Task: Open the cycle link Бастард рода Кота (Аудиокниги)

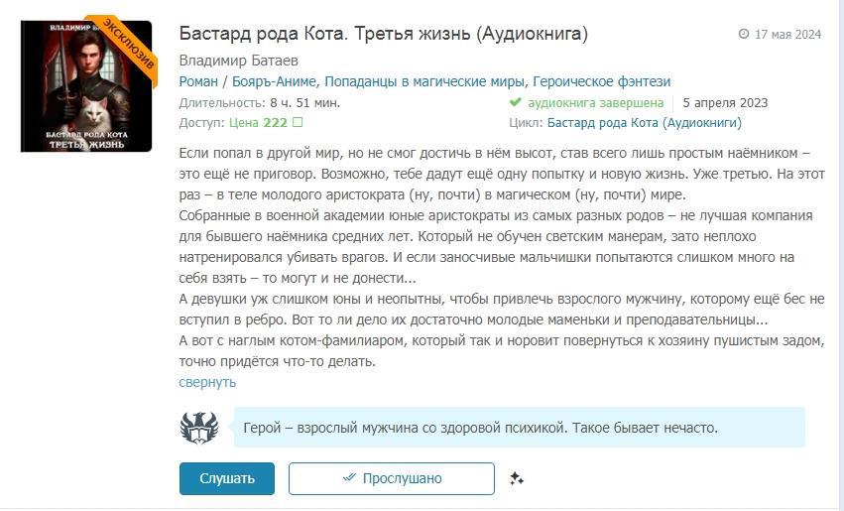Action: [x=645, y=123]
